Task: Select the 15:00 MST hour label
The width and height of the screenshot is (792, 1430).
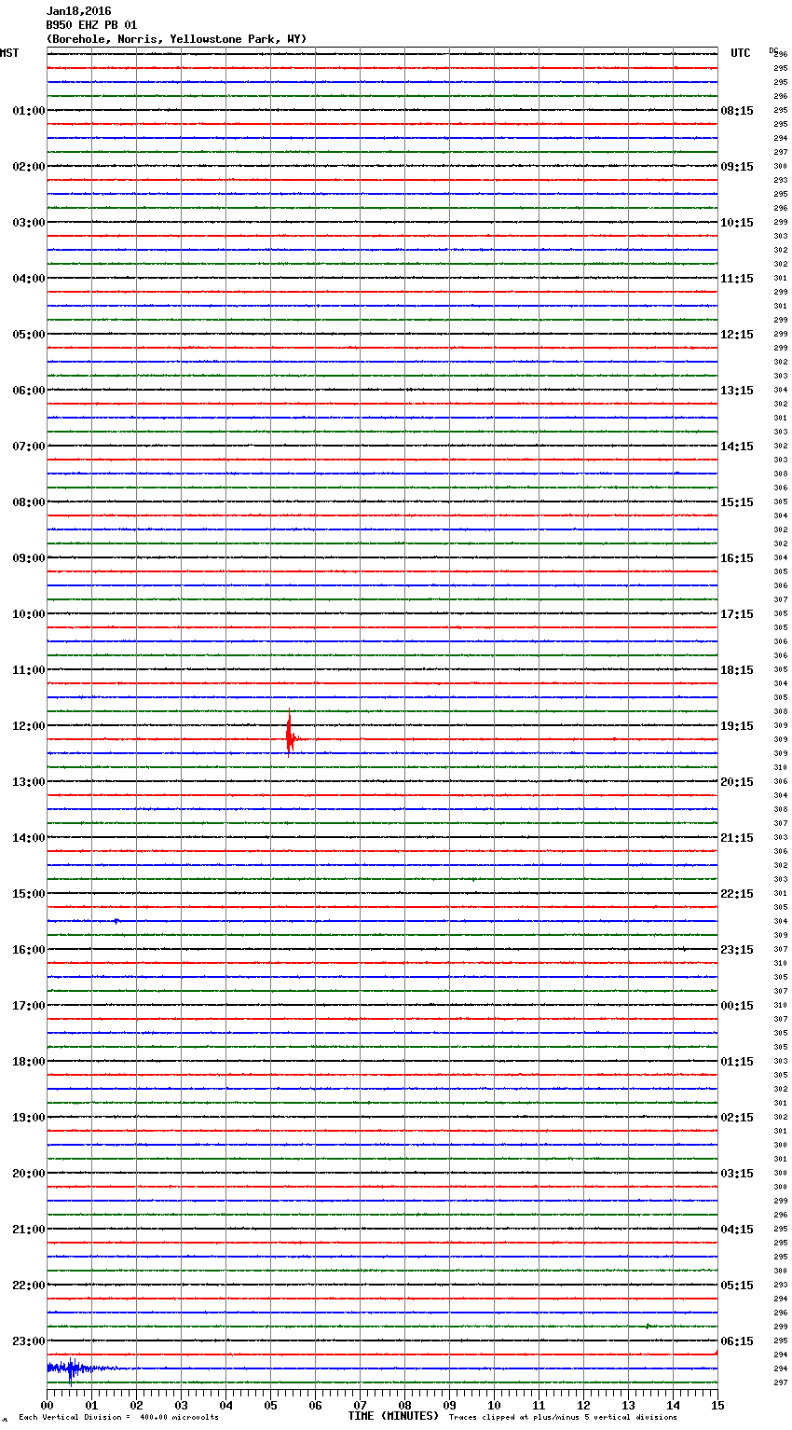Action: 29,894
